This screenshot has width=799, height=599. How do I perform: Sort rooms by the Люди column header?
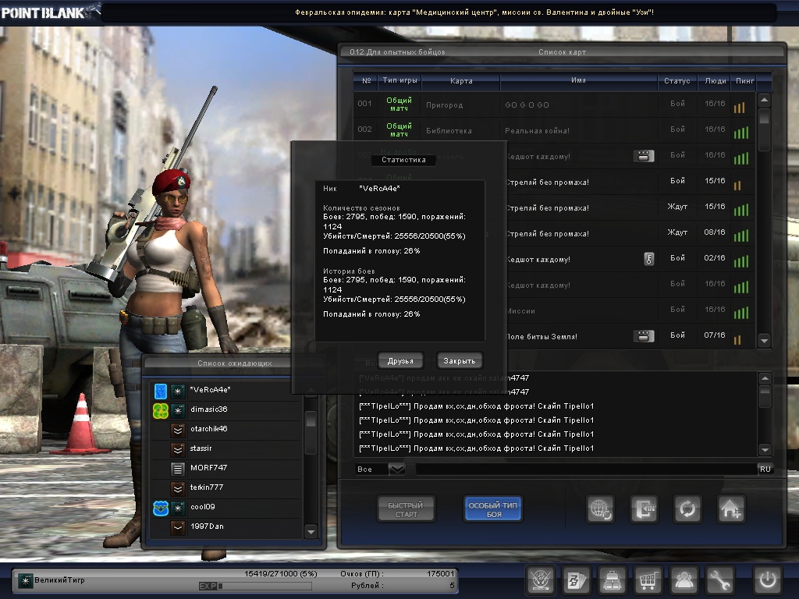[x=716, y=80]
